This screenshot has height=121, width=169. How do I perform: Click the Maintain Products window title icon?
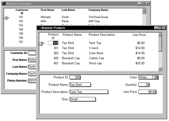point(39,28)
